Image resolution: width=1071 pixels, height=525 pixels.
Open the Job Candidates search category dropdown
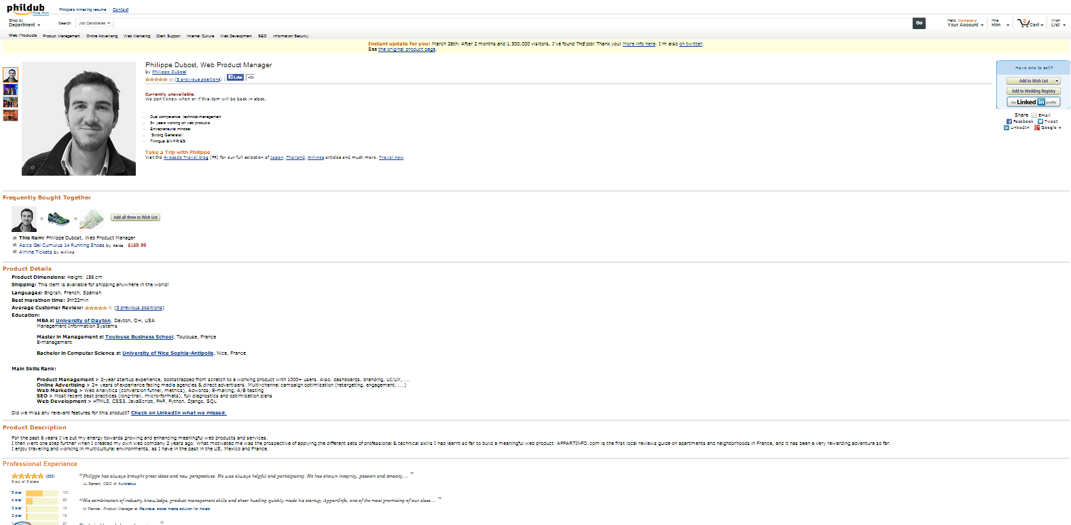(94, 23)
